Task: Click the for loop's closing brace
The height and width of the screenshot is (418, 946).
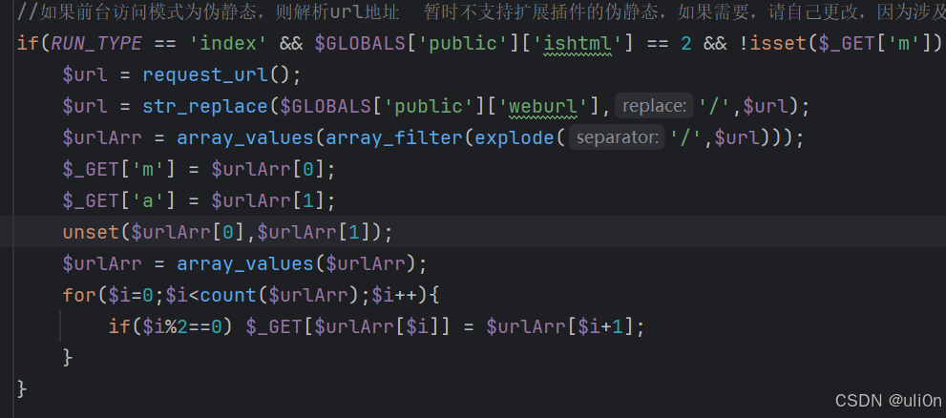Action: [x=68, y=358]
